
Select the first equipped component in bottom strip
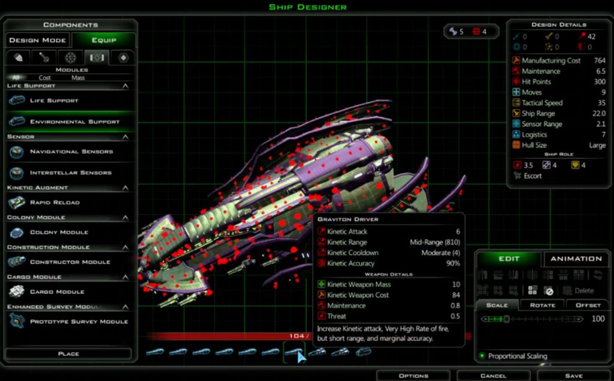(155, 352)
